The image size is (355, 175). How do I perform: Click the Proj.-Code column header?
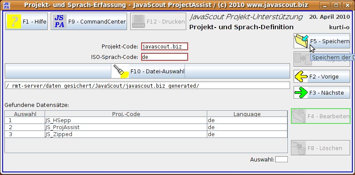[125, 114]
